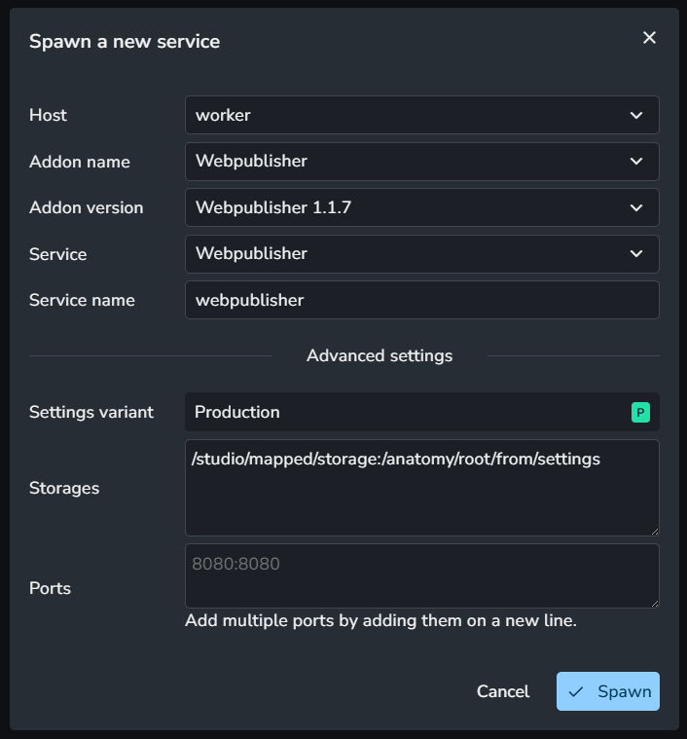
Task: Click the Host field chevron arrow
Action: [636, 115]
